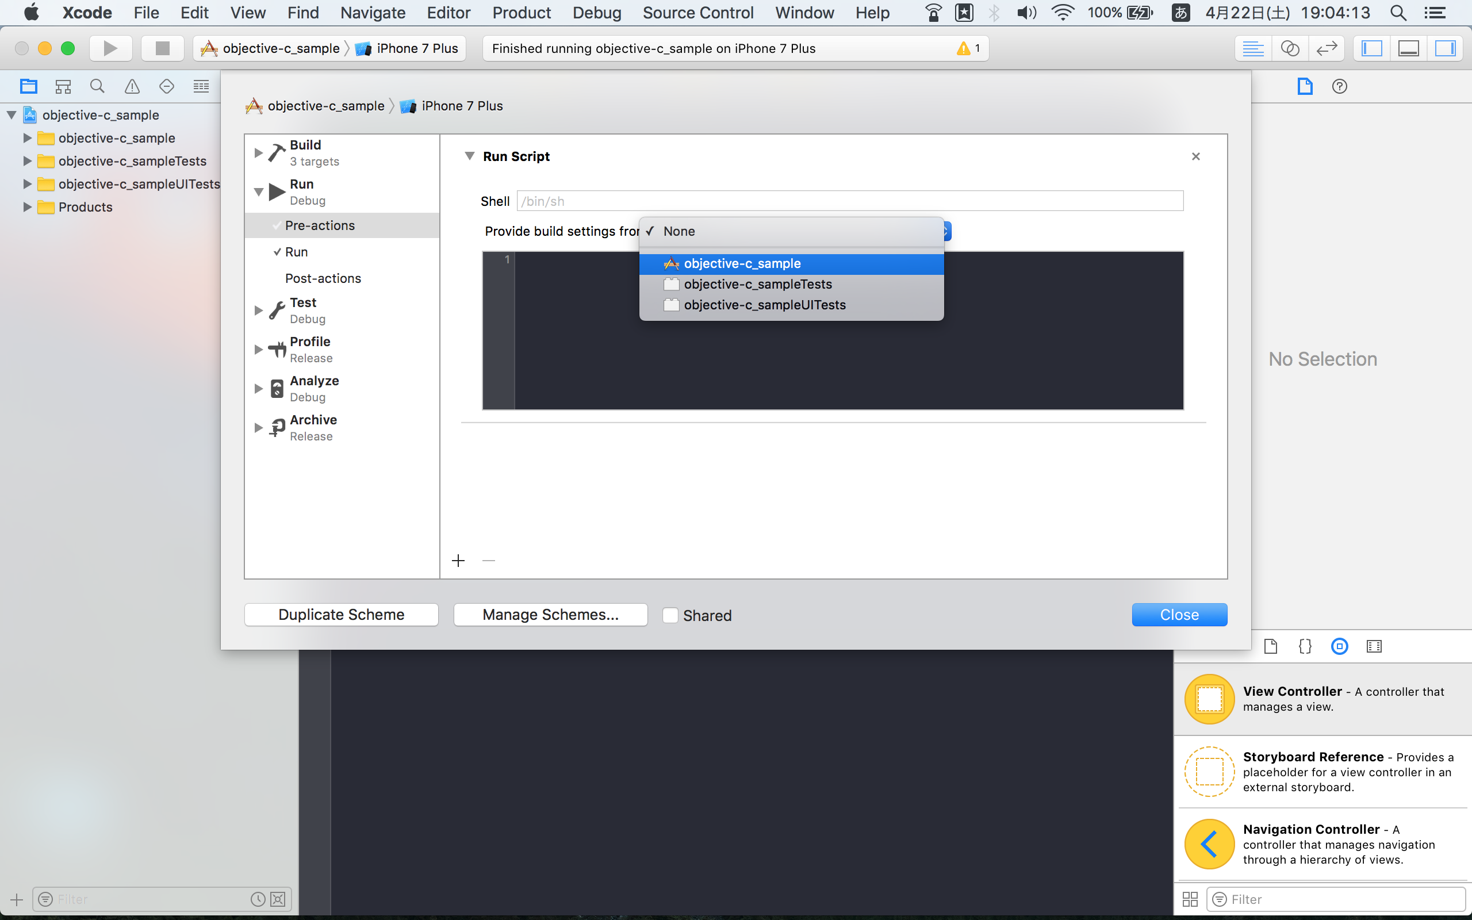This screenshot has height=920, width=1472.
Task: Expand the Products folder
Action: pos(28,207)
